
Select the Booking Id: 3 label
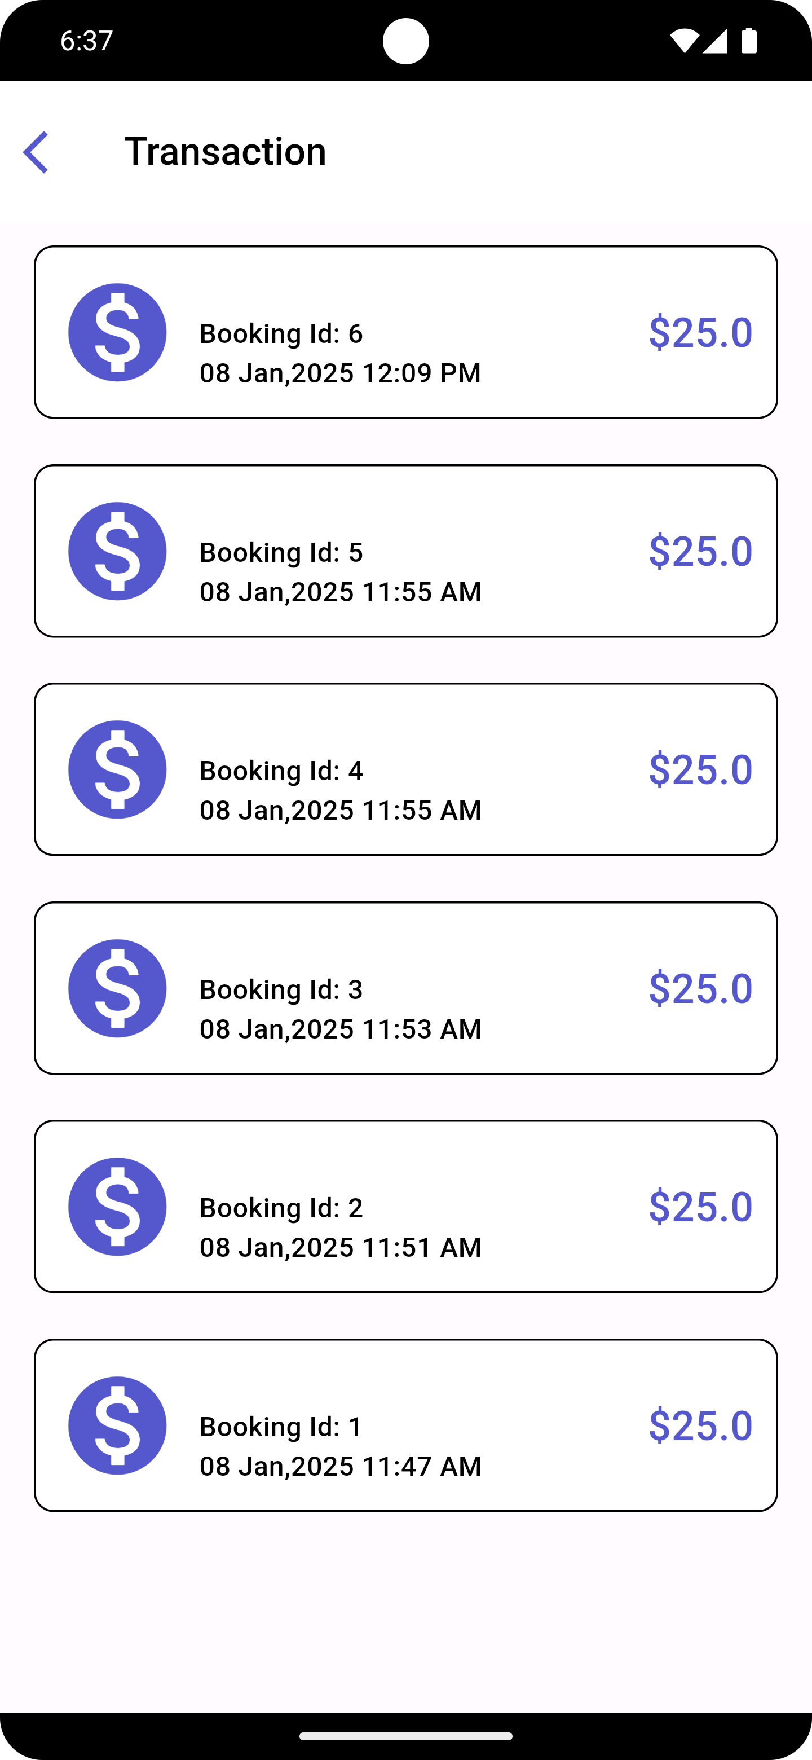281,989
